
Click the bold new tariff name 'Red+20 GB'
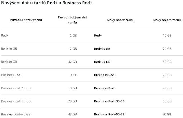tap(102, 49)
